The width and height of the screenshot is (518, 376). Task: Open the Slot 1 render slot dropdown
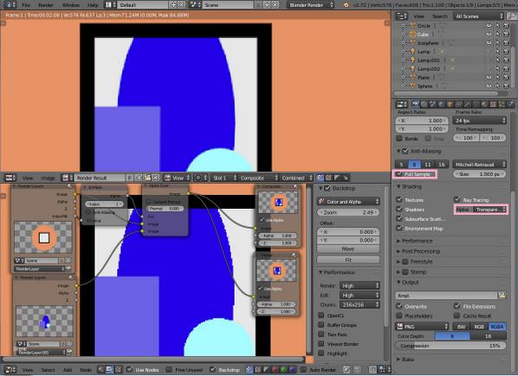(x=224, y=178)
